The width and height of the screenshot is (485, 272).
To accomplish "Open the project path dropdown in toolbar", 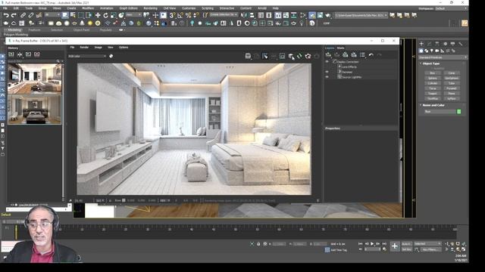I will (x=361, y=15).
